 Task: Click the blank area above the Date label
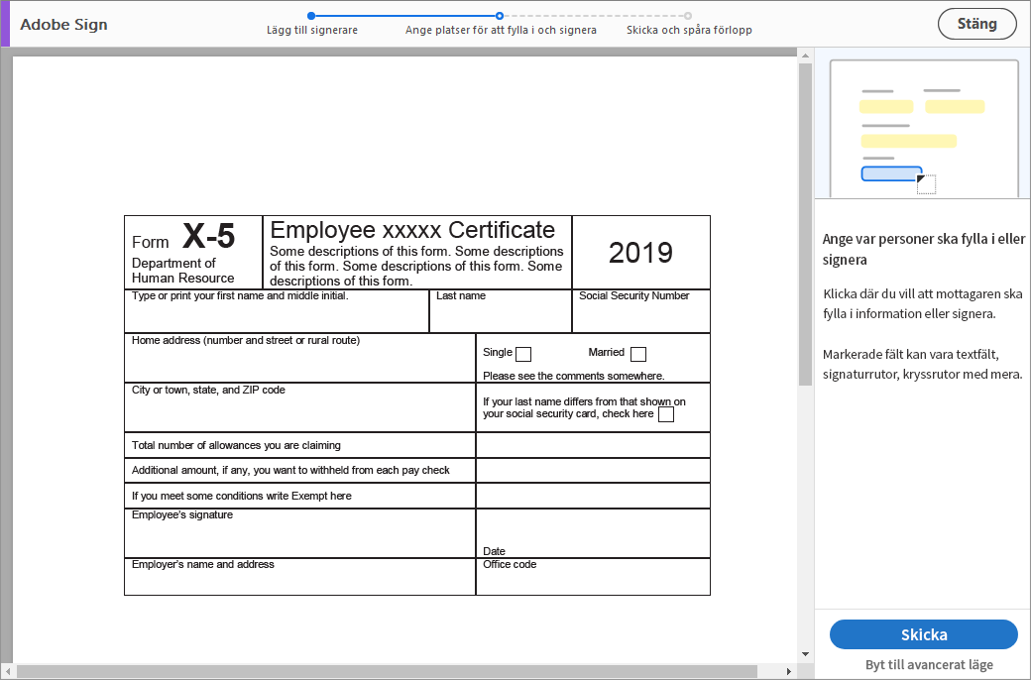coord(593,527)
